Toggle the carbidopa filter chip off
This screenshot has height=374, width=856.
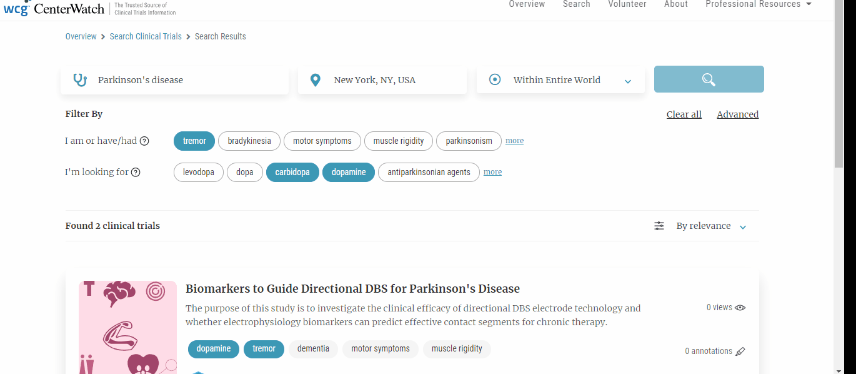292,172
